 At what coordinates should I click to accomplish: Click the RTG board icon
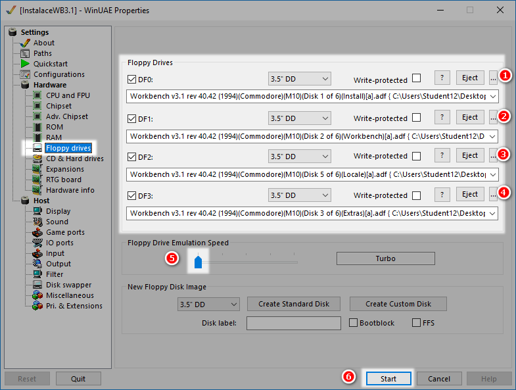coord(37,180)
